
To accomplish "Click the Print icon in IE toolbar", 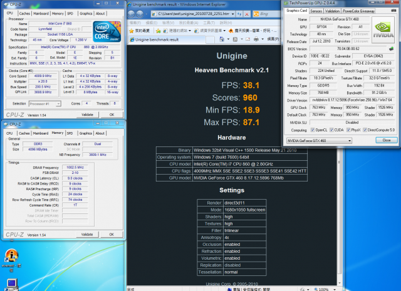I will pyautogui.click(x=256, y=39).
